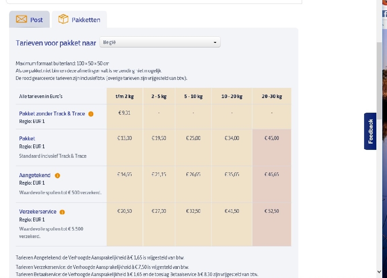Viewport: 387px width, 278px height.
Task: Open the Aangetekend link
Action: (35, 175)
